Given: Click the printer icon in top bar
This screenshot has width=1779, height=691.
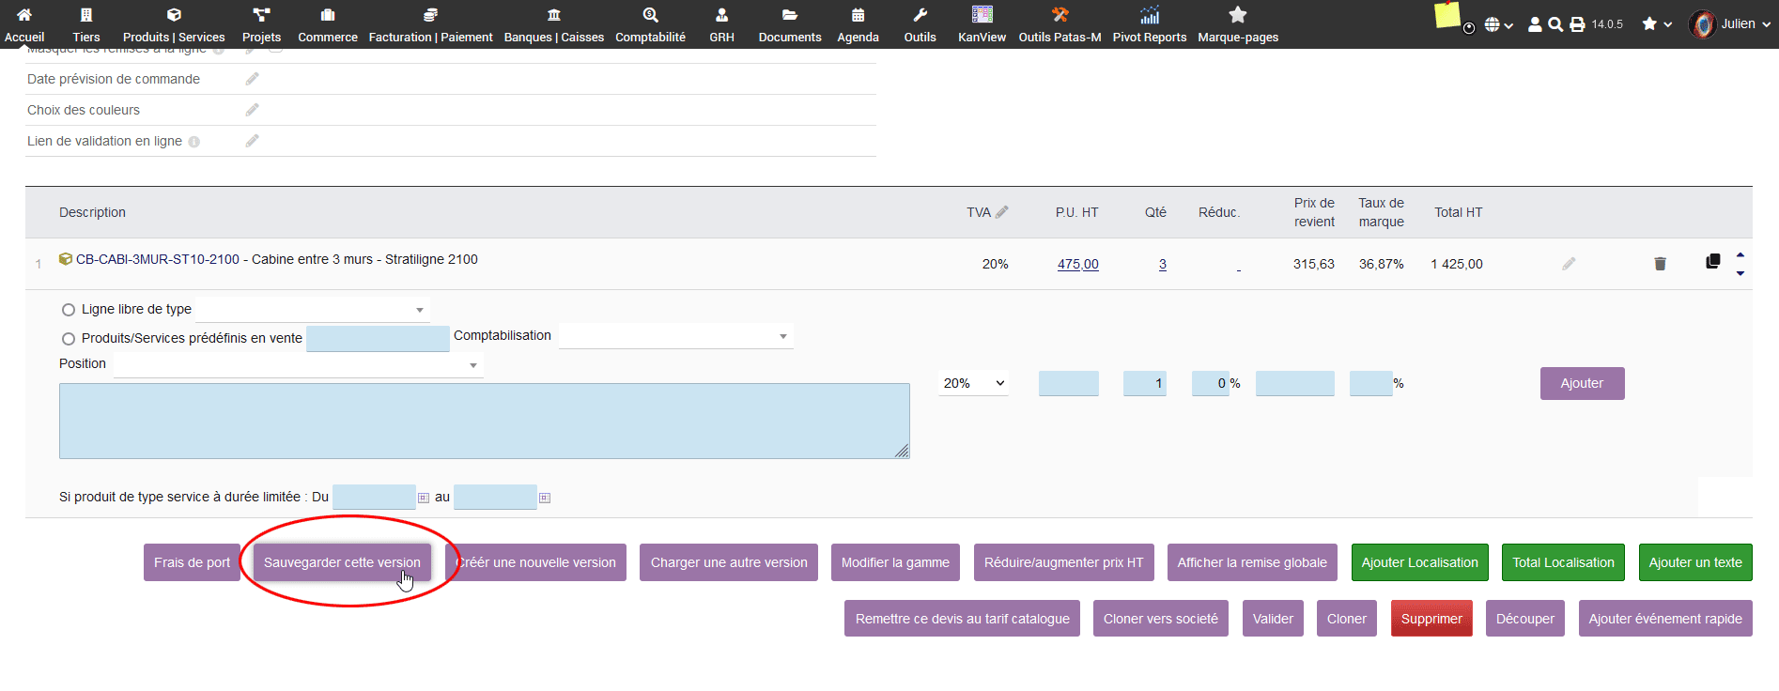Looking at the screenshot, I should [1577, 24].
